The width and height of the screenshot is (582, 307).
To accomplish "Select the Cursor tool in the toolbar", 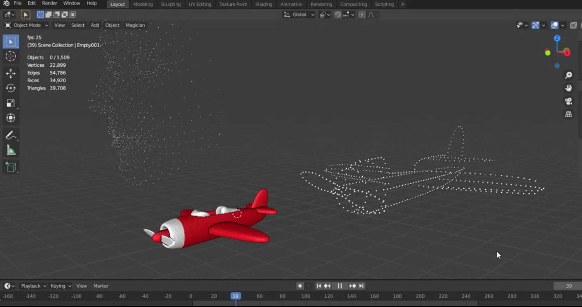I will [11, 56].
